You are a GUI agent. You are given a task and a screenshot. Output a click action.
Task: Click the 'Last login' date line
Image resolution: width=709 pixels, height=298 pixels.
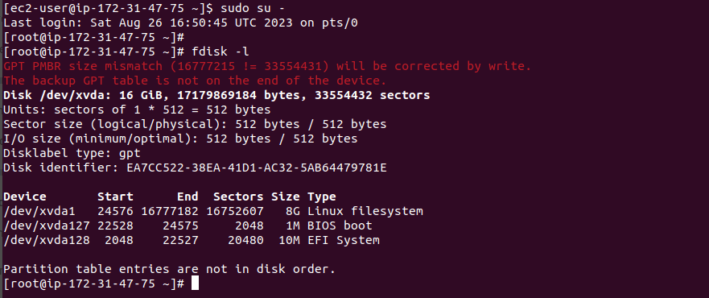180,23
